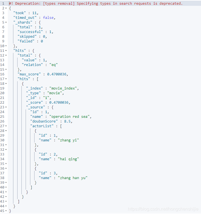Select line number 16 in the gutter
Screen dimensions: 201x214
[x=2, y=74]
